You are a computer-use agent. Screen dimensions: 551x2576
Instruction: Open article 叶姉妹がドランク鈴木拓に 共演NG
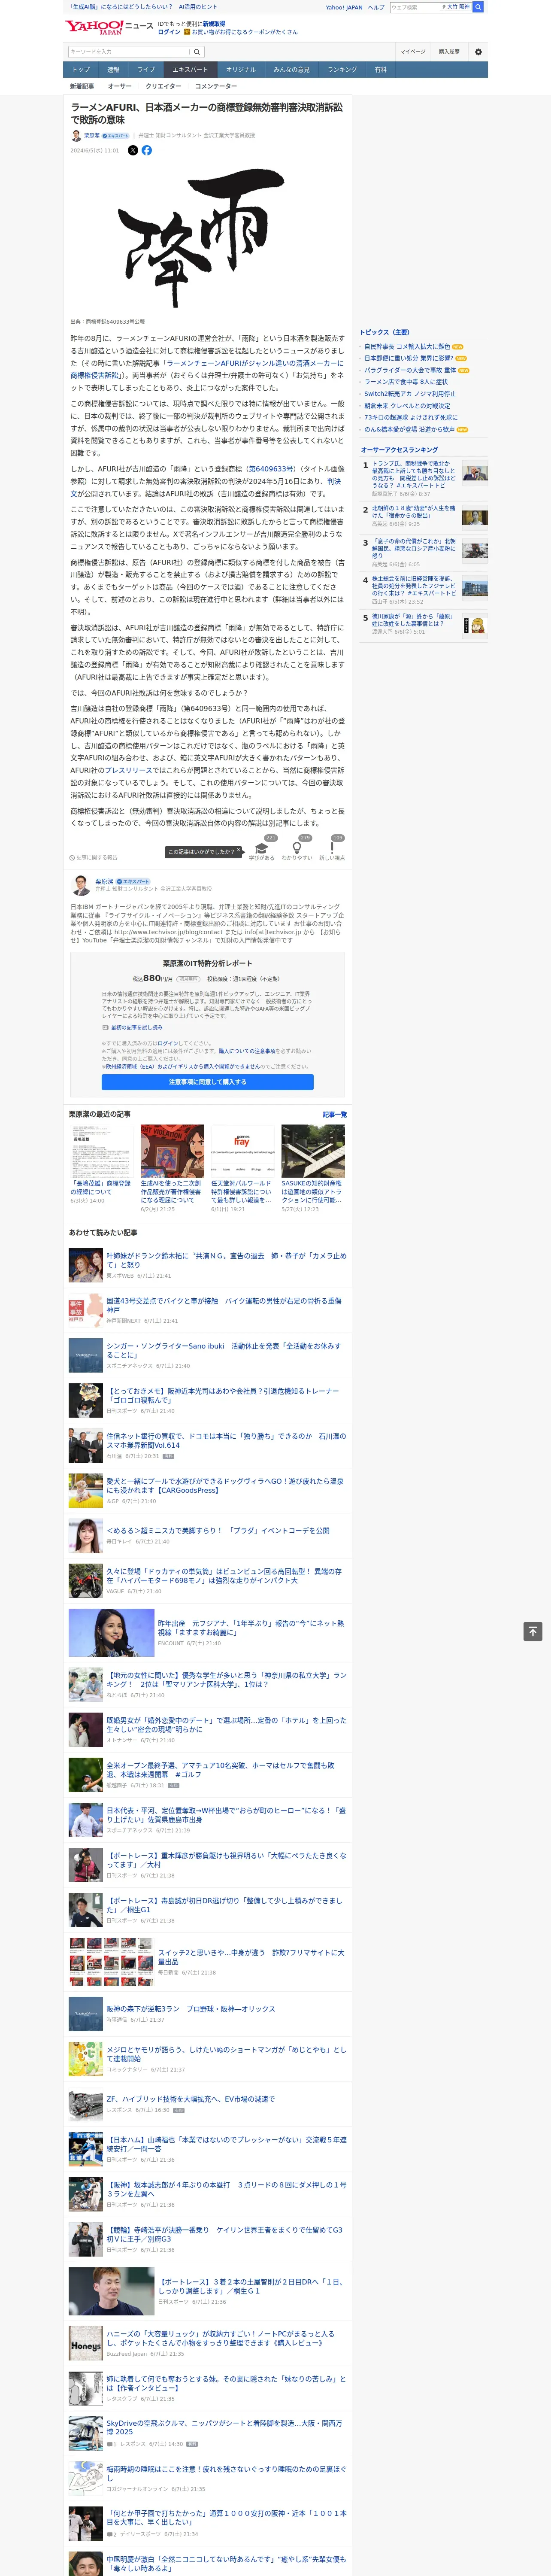click(x=226, y=1260)
